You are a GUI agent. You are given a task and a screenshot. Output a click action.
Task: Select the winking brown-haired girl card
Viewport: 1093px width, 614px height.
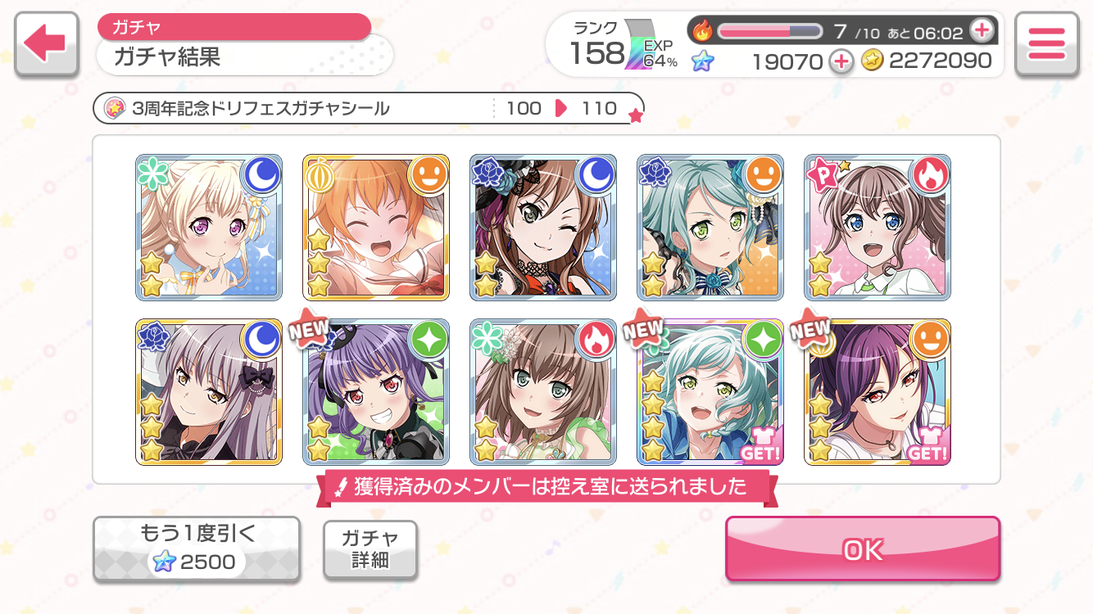pyautogui.click(x=543, y=228)
